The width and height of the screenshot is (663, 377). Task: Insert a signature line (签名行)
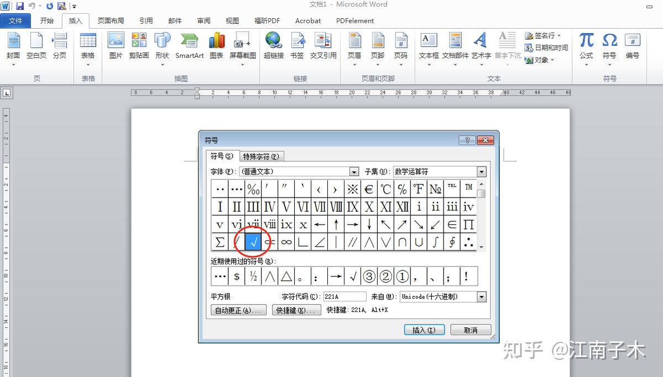click(542, 35)
